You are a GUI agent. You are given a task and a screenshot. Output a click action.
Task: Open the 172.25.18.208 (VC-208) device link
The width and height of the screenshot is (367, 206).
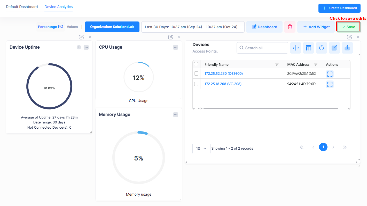tap(223, 84)
